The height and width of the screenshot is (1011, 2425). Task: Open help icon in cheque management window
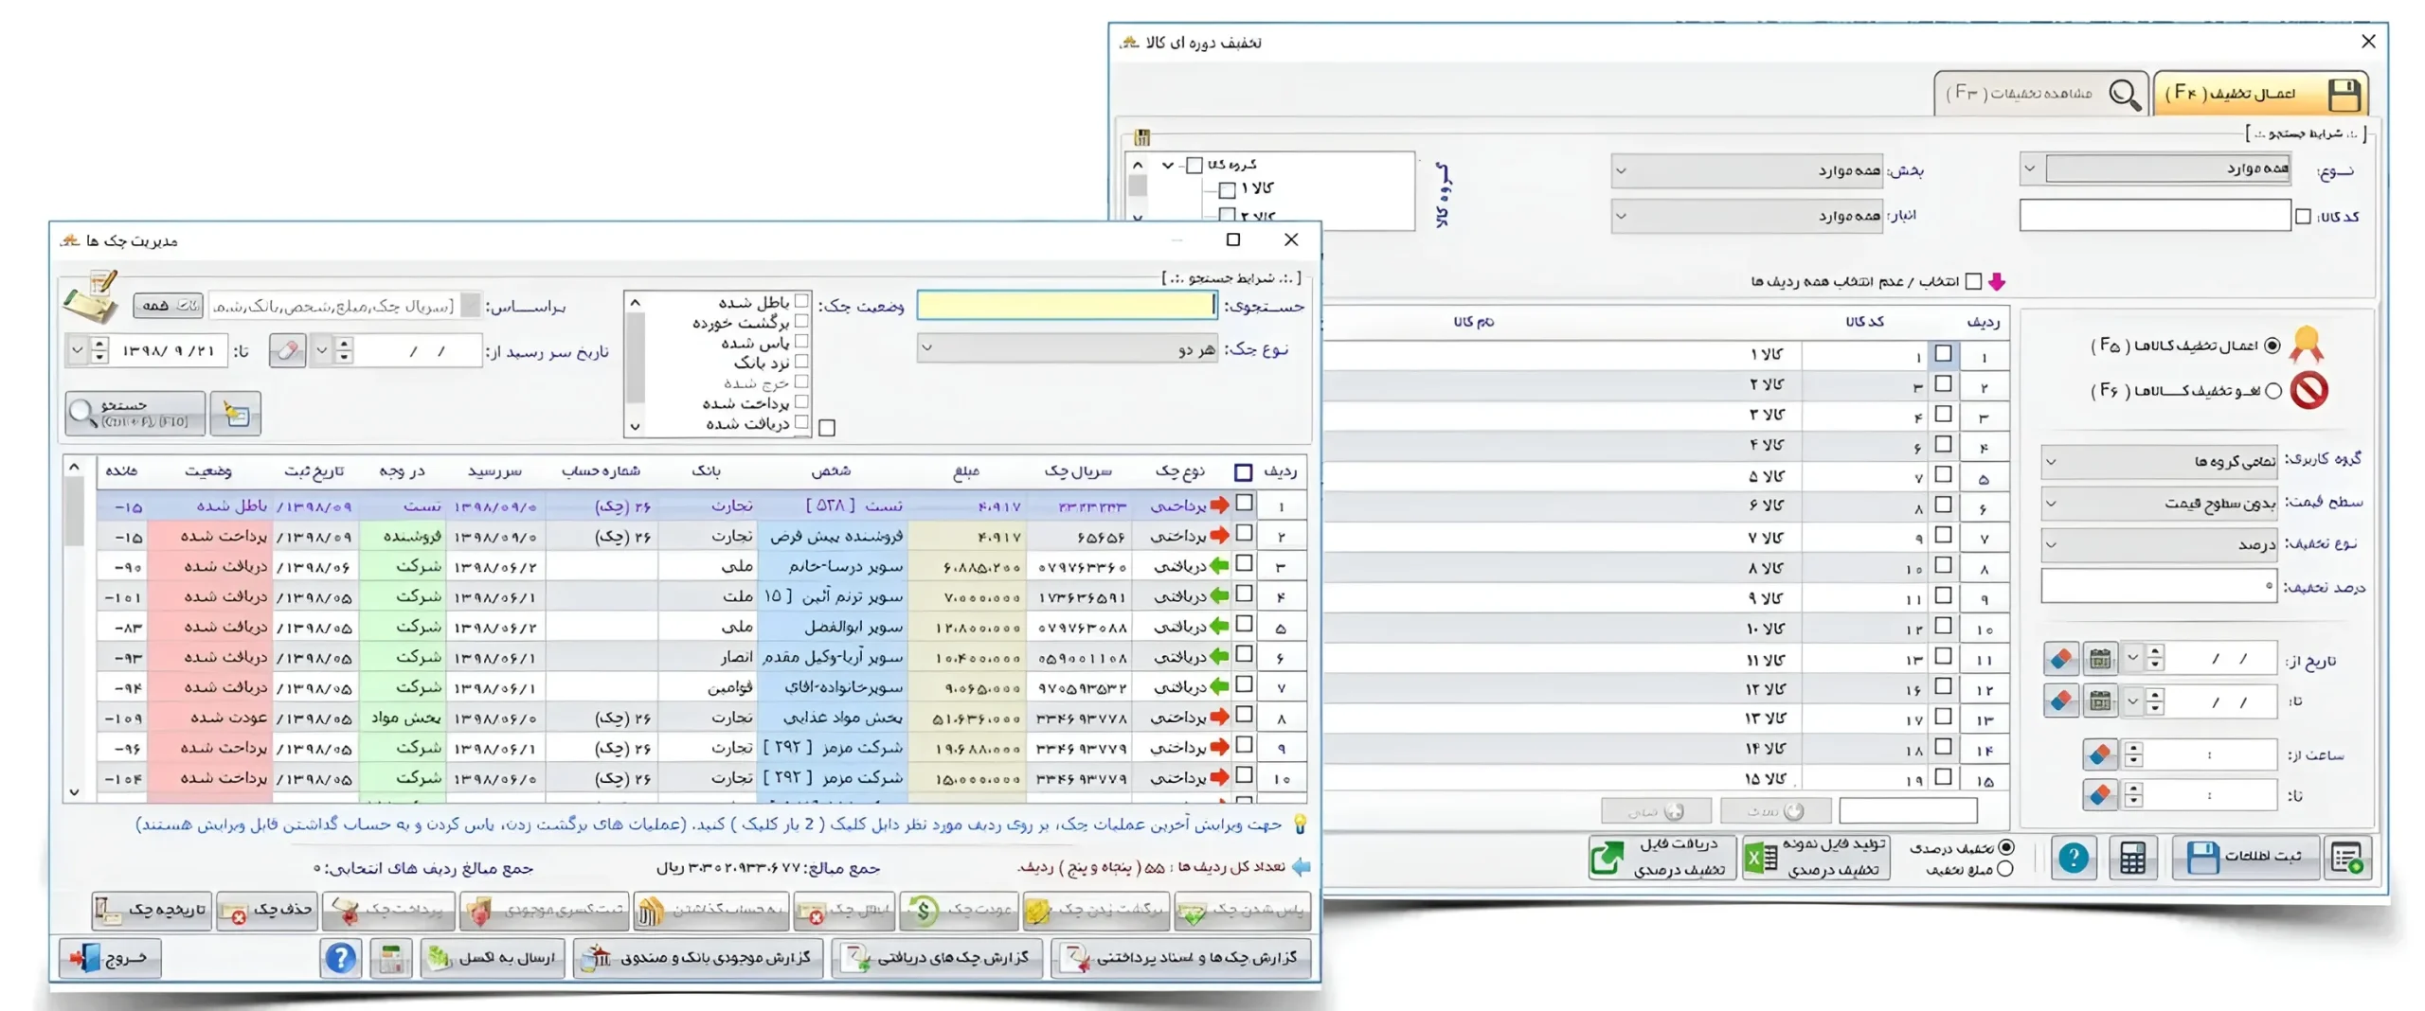pyautogui.click(x=339, y=958)
